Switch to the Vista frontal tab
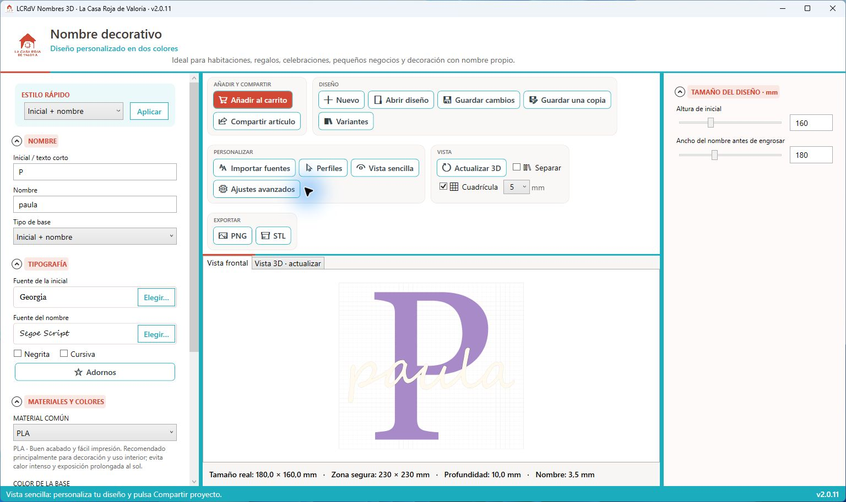The image size is (846, 502). pos(227,263)
